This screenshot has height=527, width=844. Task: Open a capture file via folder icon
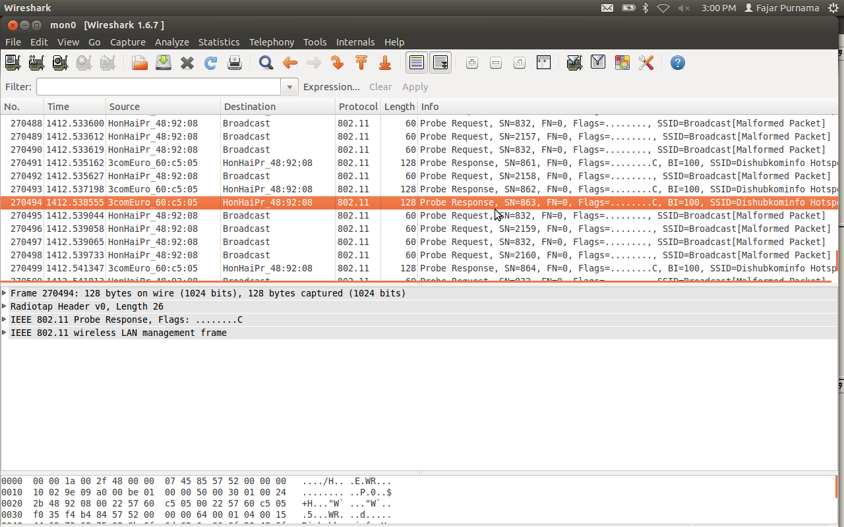(x=140, y=63)
